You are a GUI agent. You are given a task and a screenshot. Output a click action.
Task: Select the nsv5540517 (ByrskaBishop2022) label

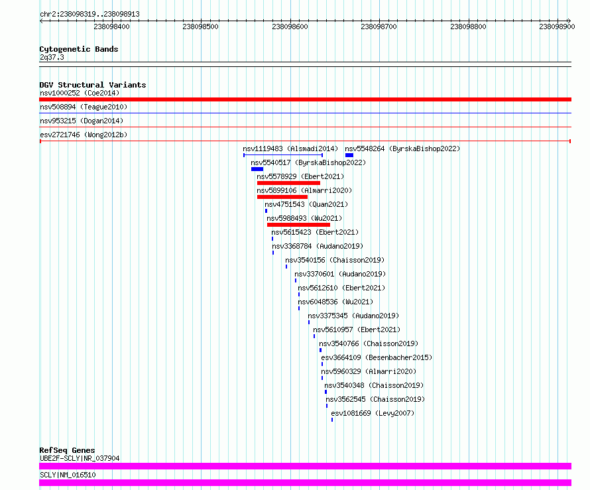tap(308, 162)
